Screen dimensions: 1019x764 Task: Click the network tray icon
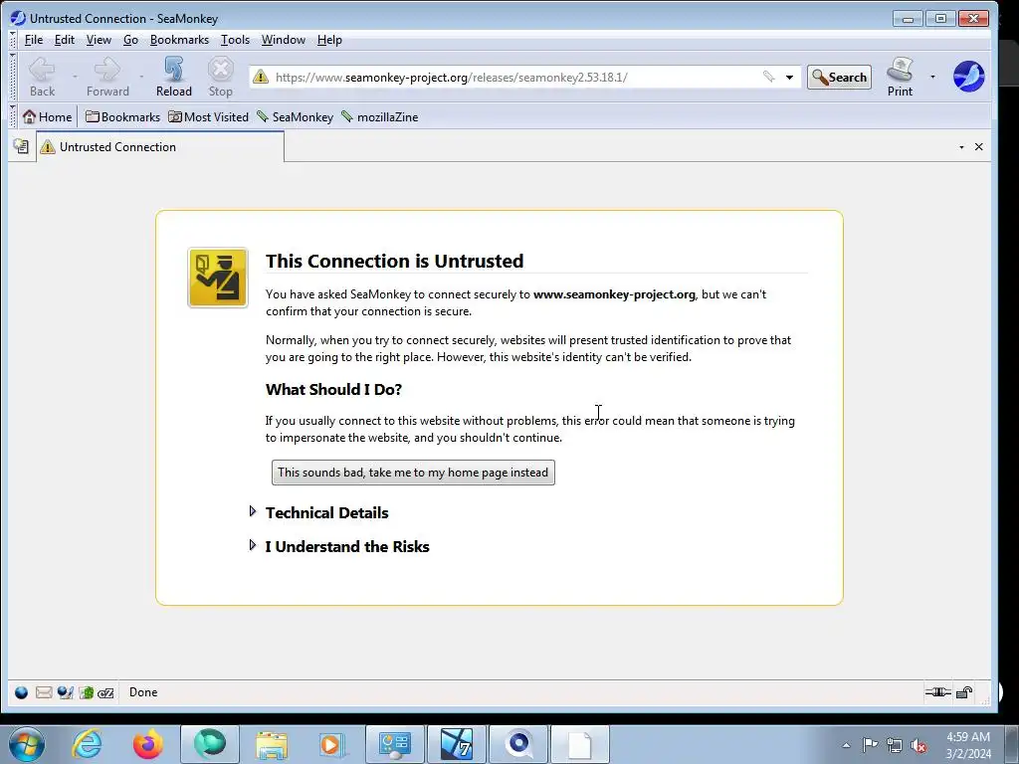click(895, 745)
